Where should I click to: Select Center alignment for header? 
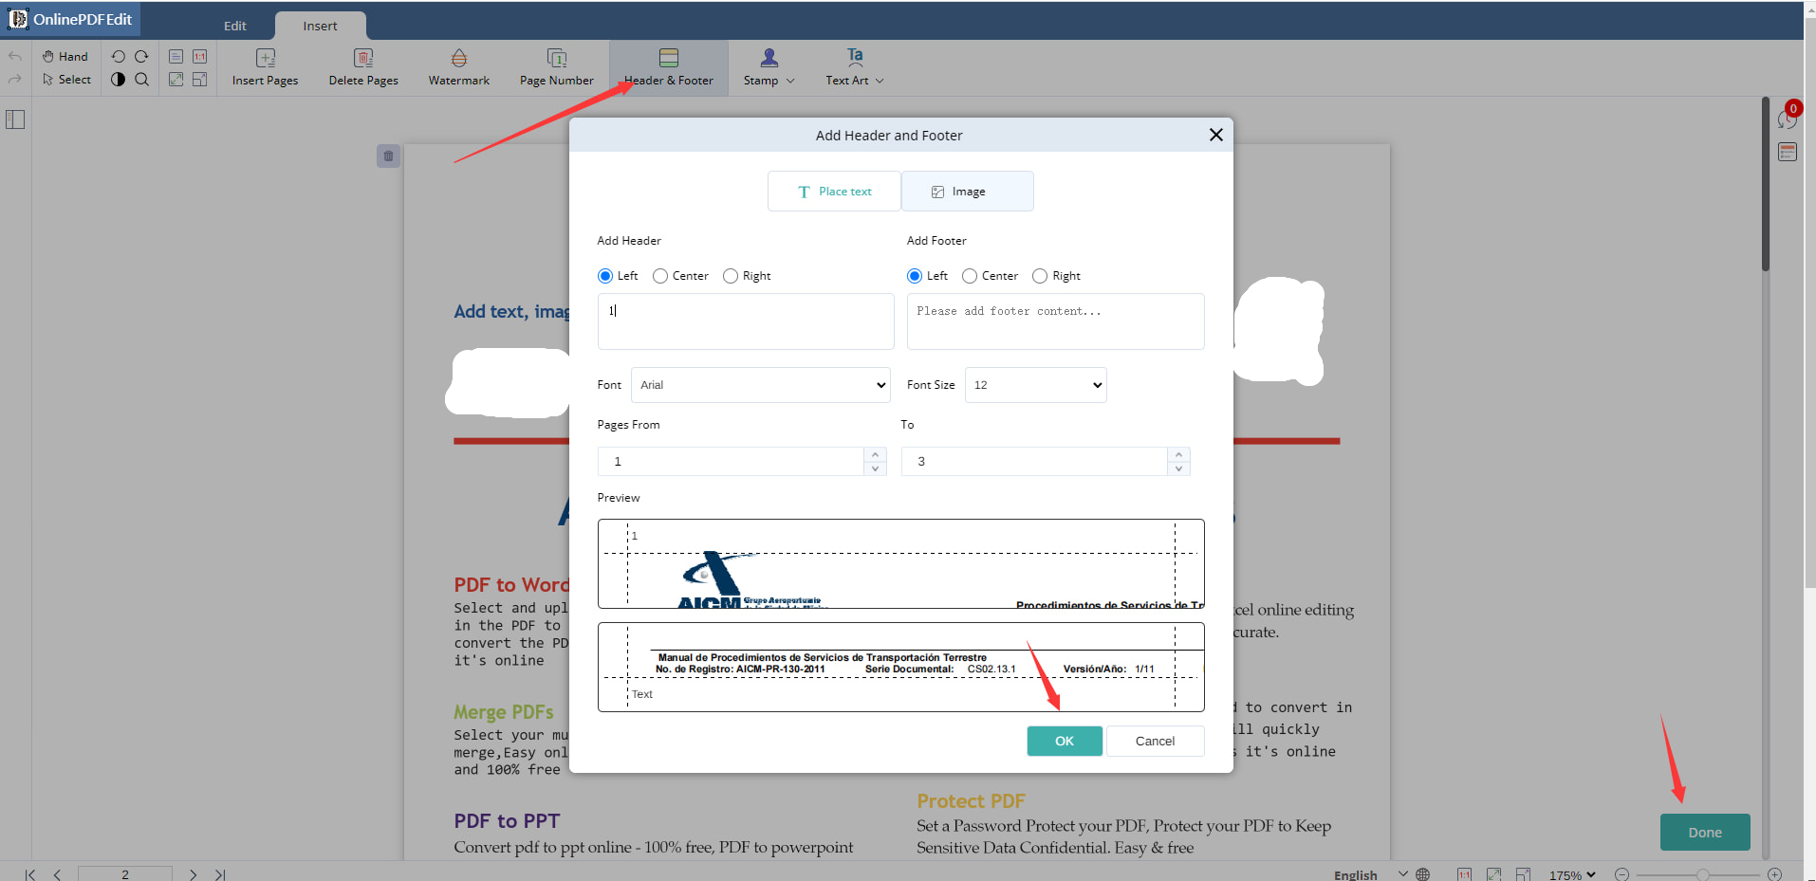click(x=660, y=276)
